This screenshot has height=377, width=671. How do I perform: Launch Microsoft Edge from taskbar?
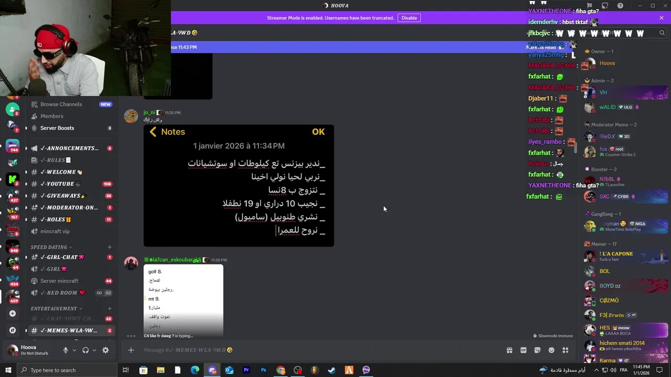[x=195, y=370]
